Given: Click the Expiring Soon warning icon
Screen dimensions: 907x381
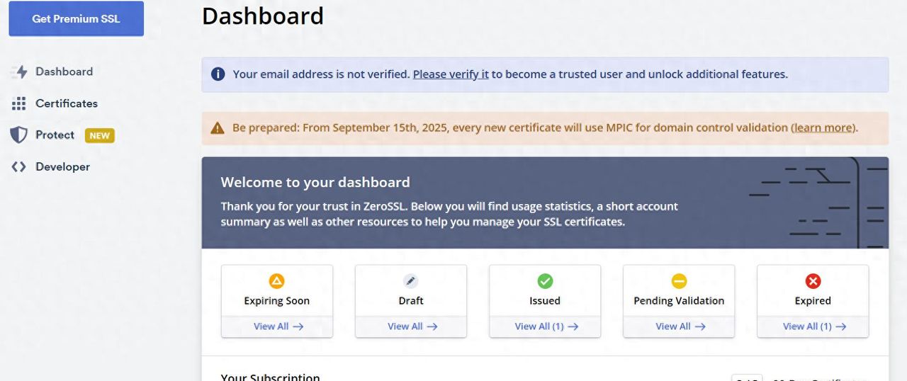Looking at the screenshot, I should tap(276, 281).
